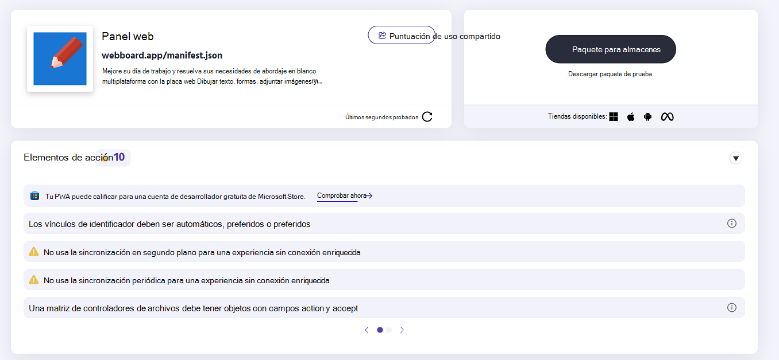Collapse the Elementos de acción panel
The width and height of the screenshot is (779, 360).
click(735, 158)
